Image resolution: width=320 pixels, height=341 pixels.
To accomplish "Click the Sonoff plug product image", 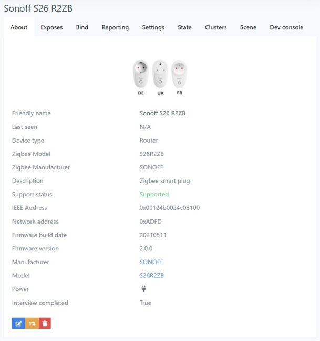I will [x=160, y=77].
